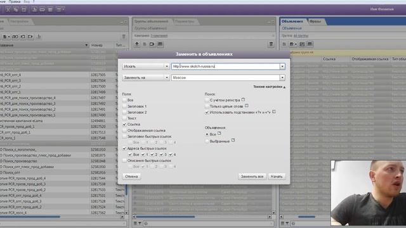Uncheck quick link address number 4

pyautogui.click(x=171, y=155)
